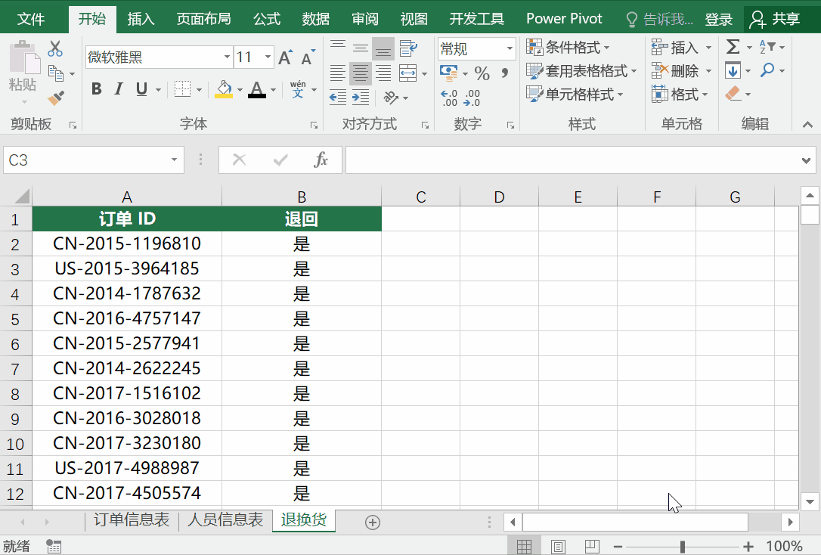Apply comma thousands separator style
This screenshot has height=555, width=821.
point(505,73)
